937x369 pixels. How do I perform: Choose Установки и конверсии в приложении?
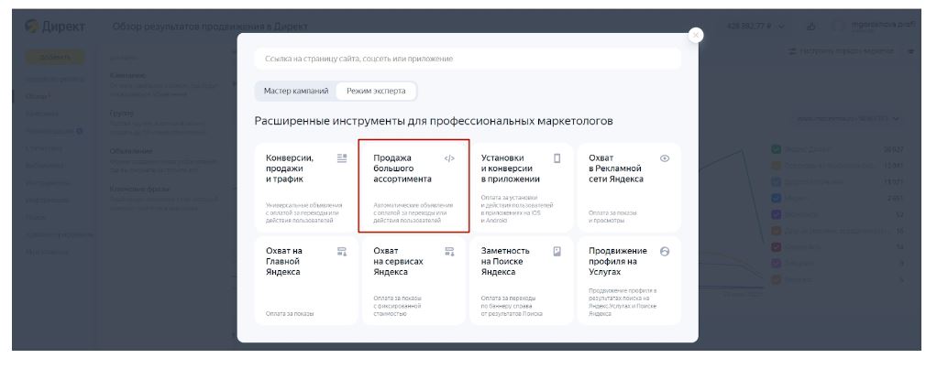point(521,187)
